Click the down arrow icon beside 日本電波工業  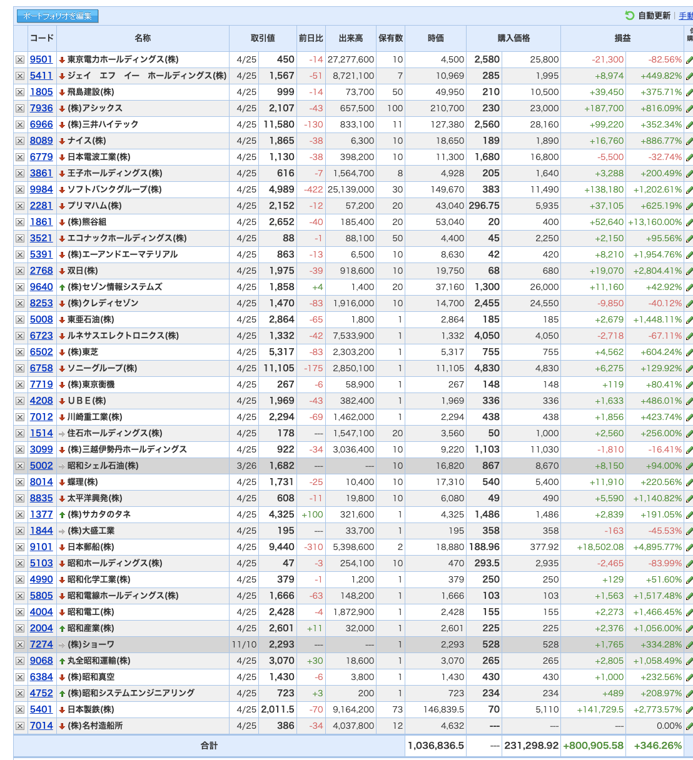point(62,157)
